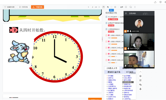Click the bookmark icon in toolbar
The width and height of the screenshot is (166, 100).
pyautogui.click(x=126, y=7)
